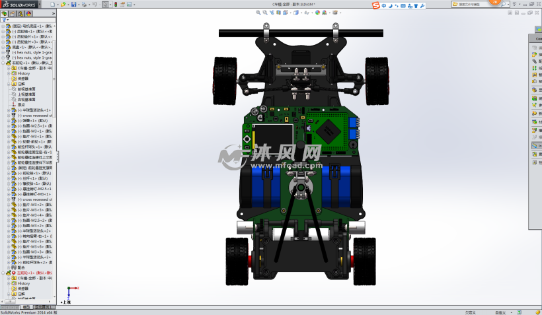This screenshot has height=315, width=542.
Task: Open the Edit Appearance color ball
Action: point(318,12)
